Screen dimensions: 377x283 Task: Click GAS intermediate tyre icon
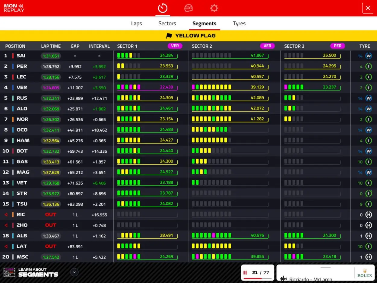pos(369,162)
